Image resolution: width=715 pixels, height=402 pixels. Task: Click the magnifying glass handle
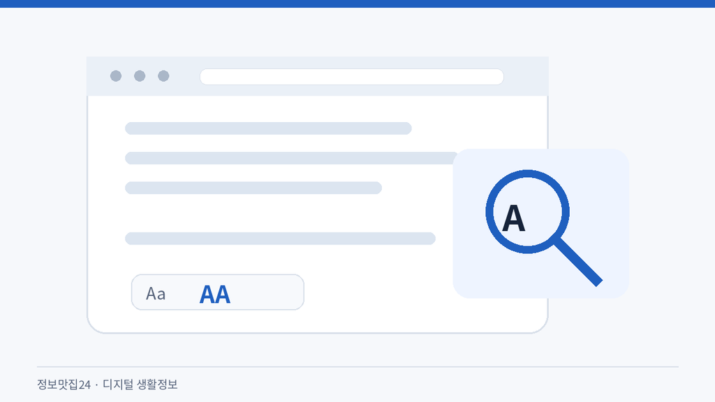tap(578, 262)
